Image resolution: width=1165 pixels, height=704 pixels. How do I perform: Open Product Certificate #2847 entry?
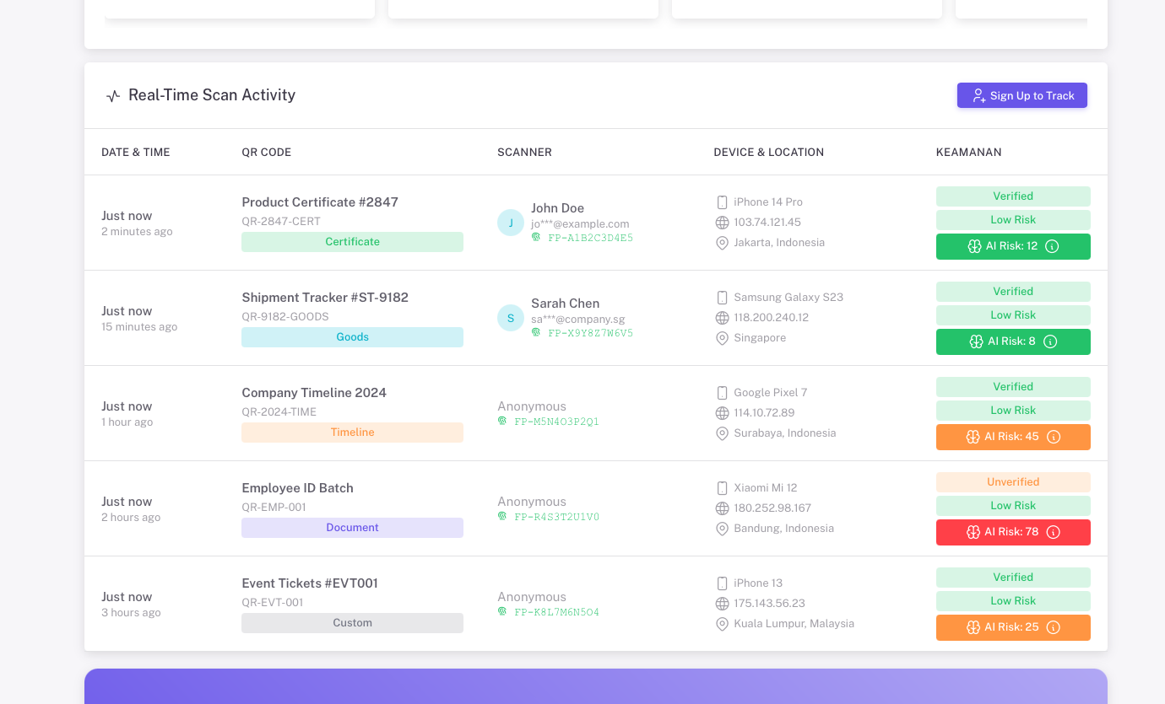320,202
